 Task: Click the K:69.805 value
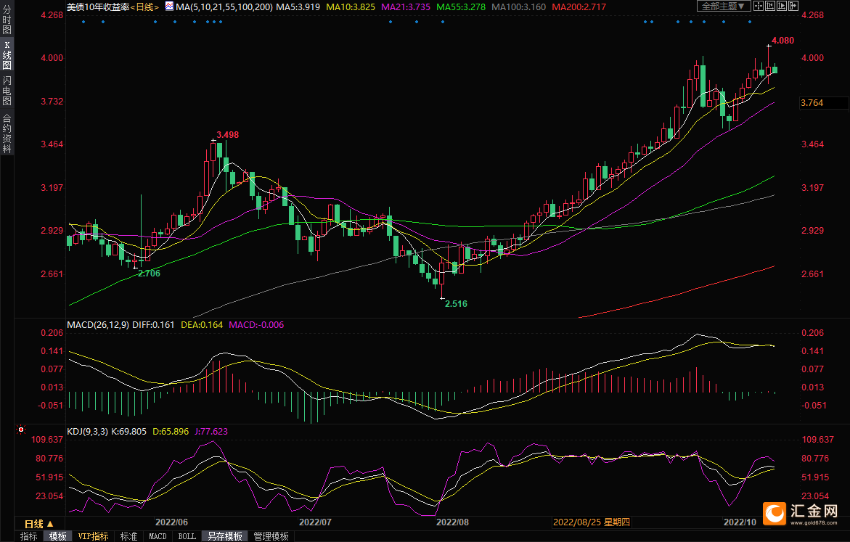tap(128, 432)
